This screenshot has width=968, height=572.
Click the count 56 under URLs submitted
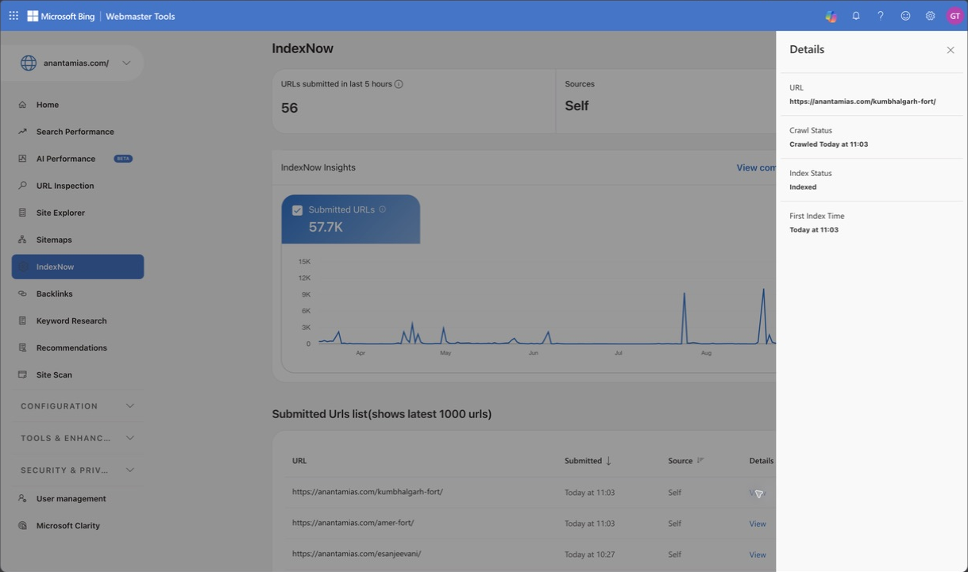pos(290,108)
